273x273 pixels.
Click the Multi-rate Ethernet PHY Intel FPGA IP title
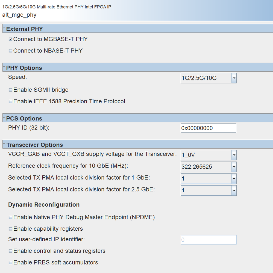pyautogui.click(x=57, y=7)
